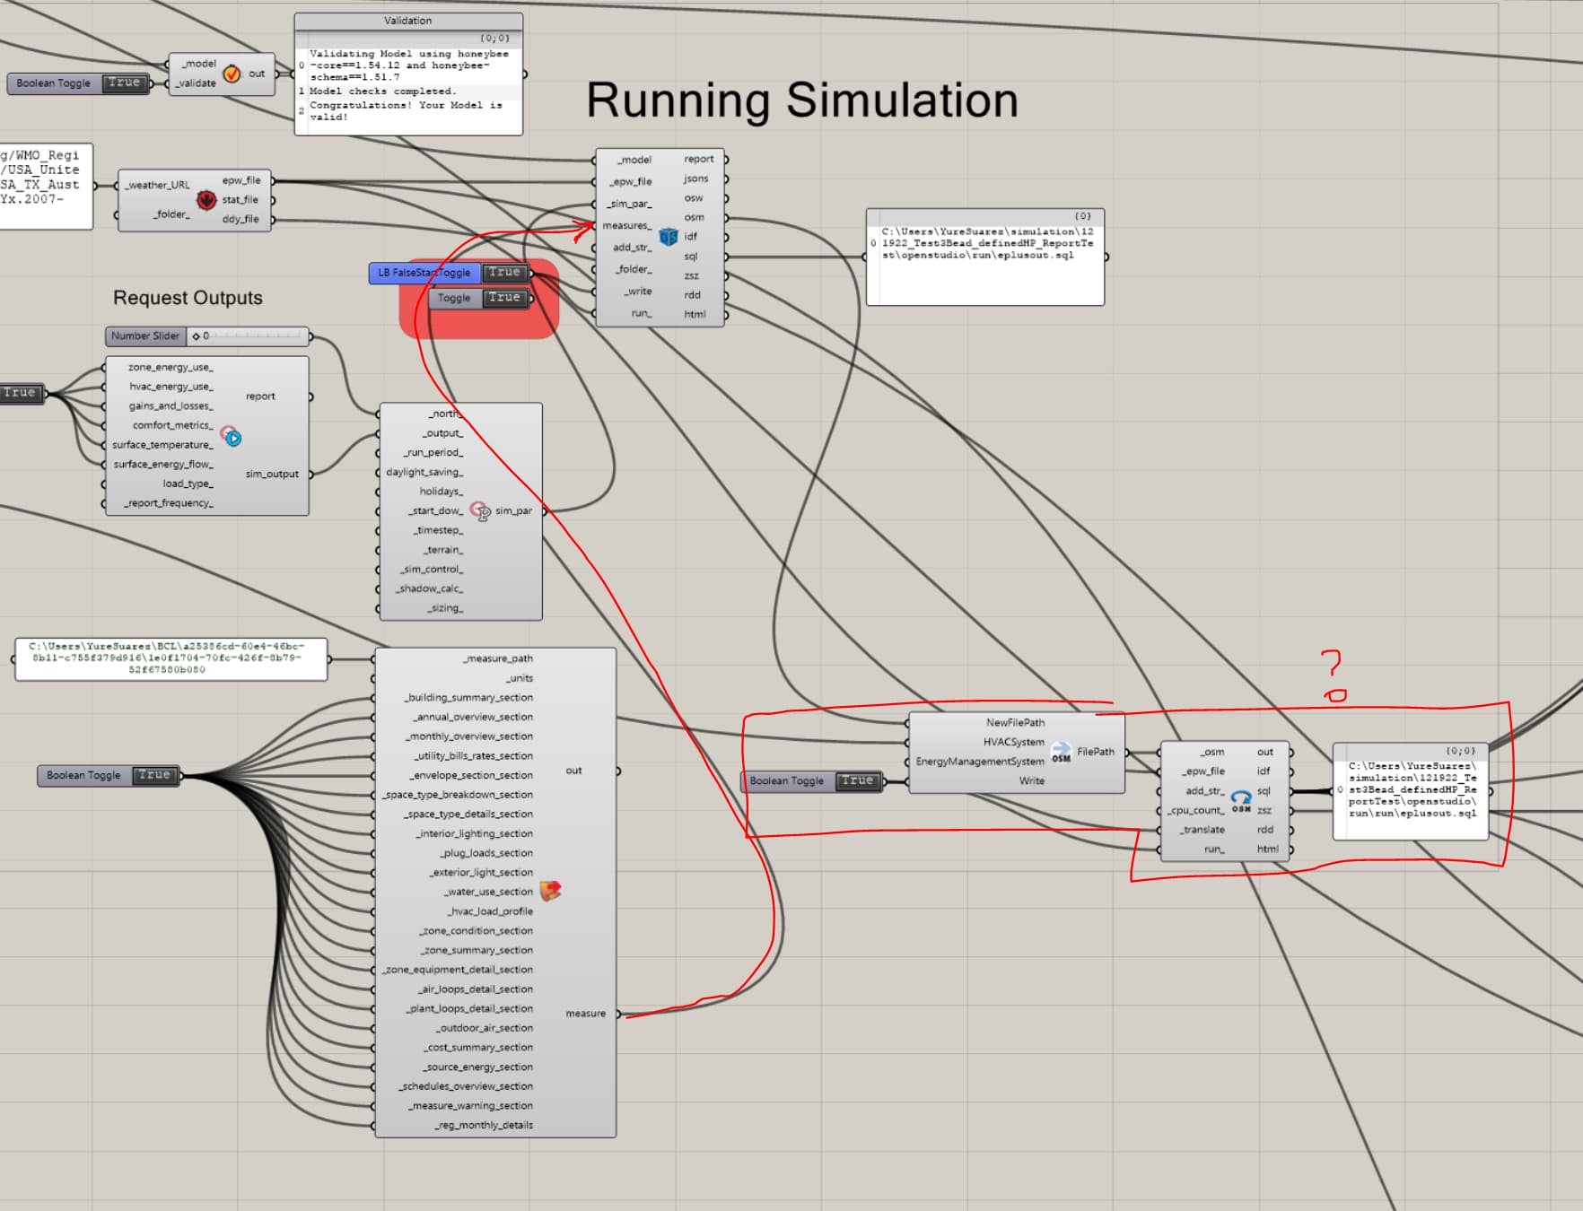The height and width of the screenshot is (1211, 1583).
Task: Click the _translate input on Run OSM
Action: point(1202,830)
